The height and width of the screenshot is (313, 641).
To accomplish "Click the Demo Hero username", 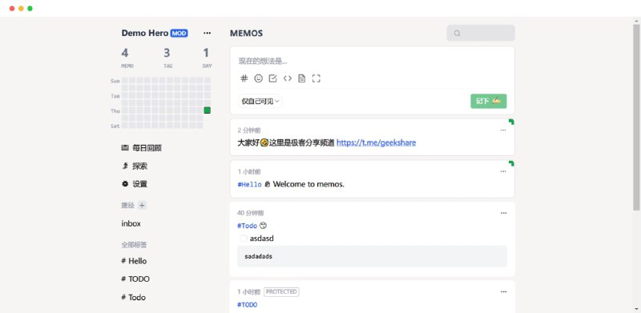I will pos(145,33).
